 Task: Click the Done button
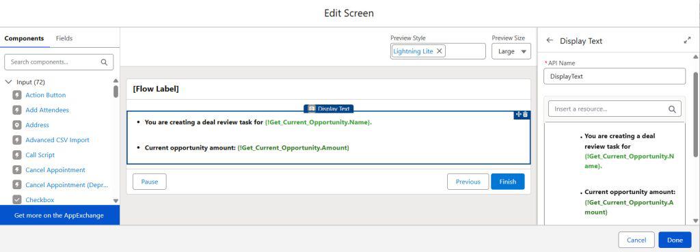point(675,240)
